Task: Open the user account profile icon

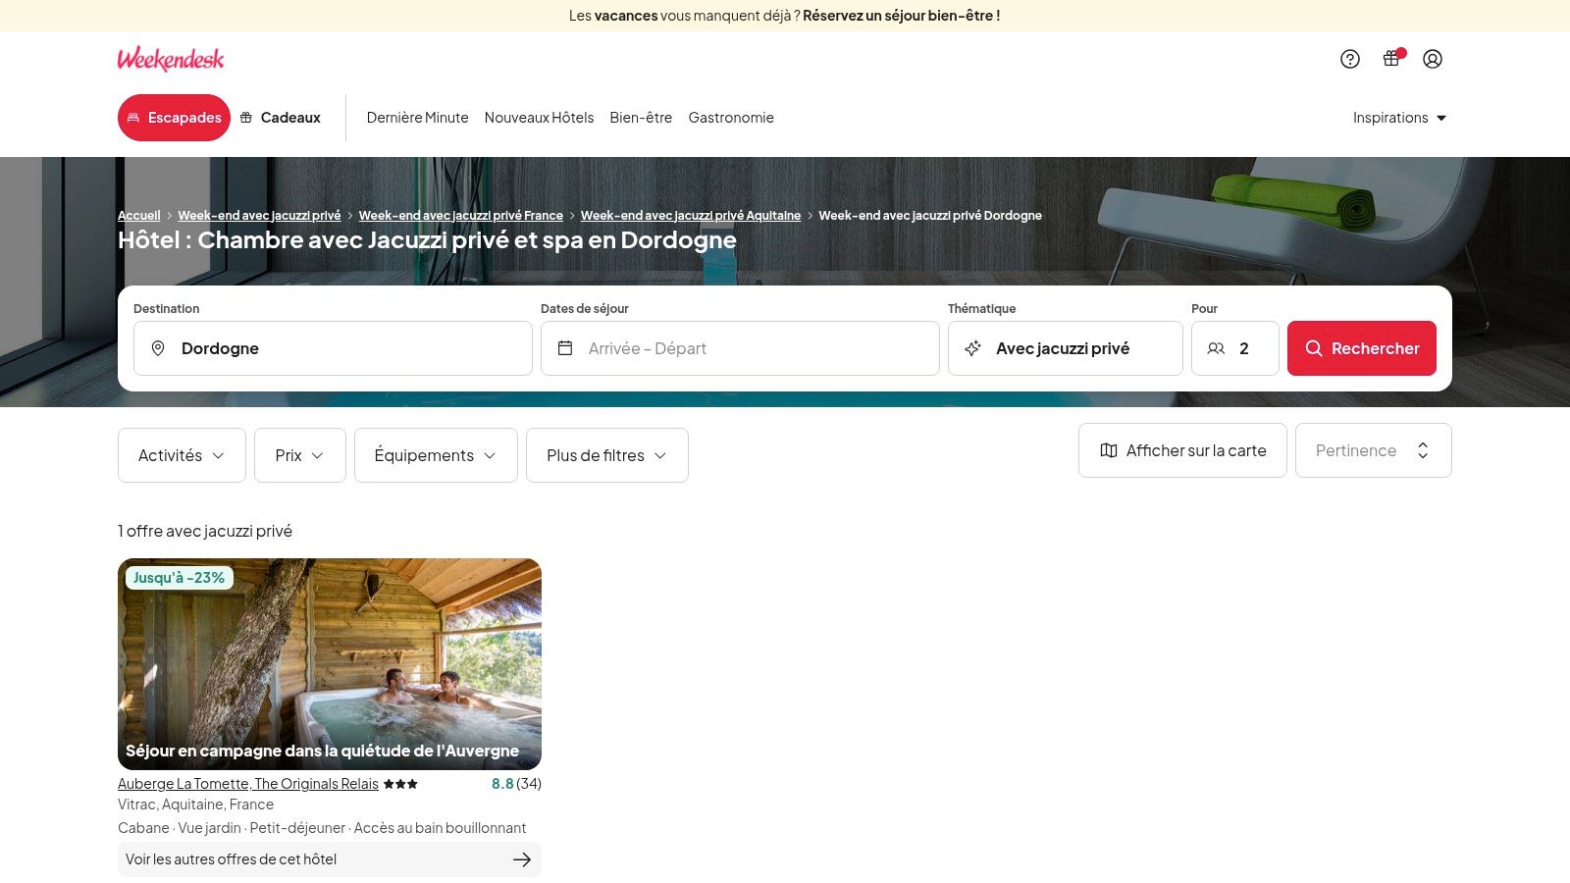Action: [1433, 59]
